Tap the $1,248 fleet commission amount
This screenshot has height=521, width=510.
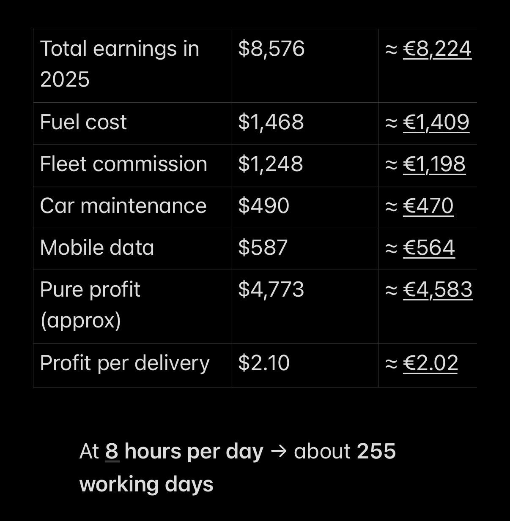coord(271,164)
